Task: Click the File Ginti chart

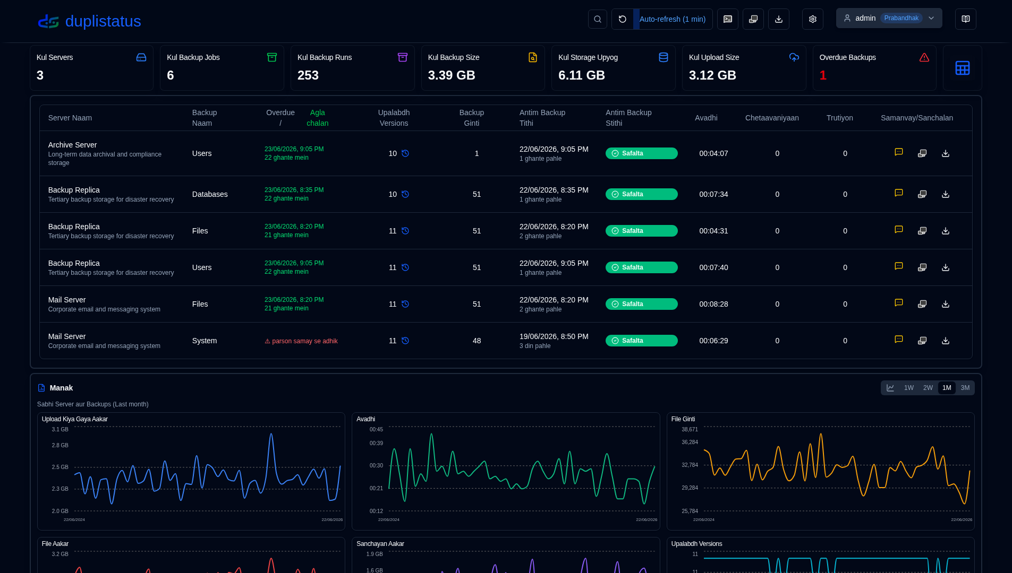Action: 821,471
